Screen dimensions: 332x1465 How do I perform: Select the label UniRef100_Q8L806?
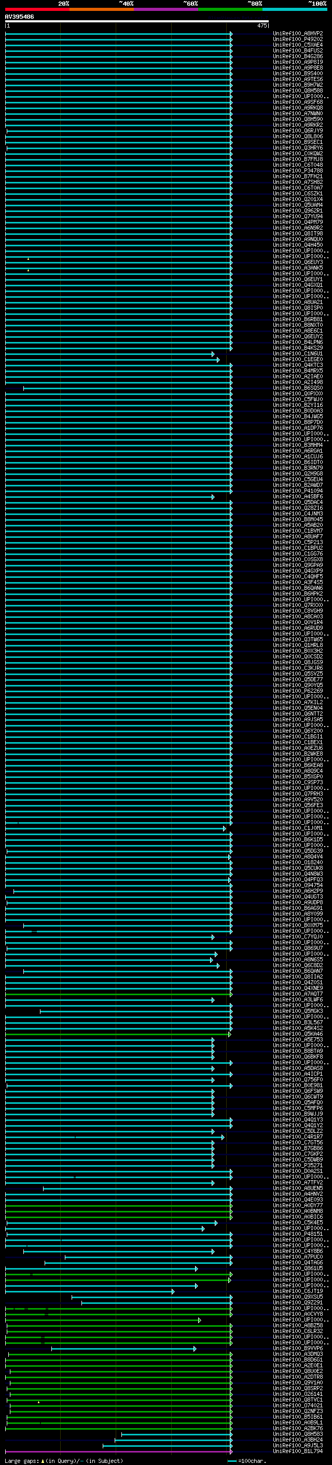coord(298,137)
